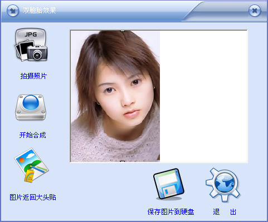This screenshot has height=222, width=268.
Task: Click the top edge handle above the photo
Action: tap(123, 31)
